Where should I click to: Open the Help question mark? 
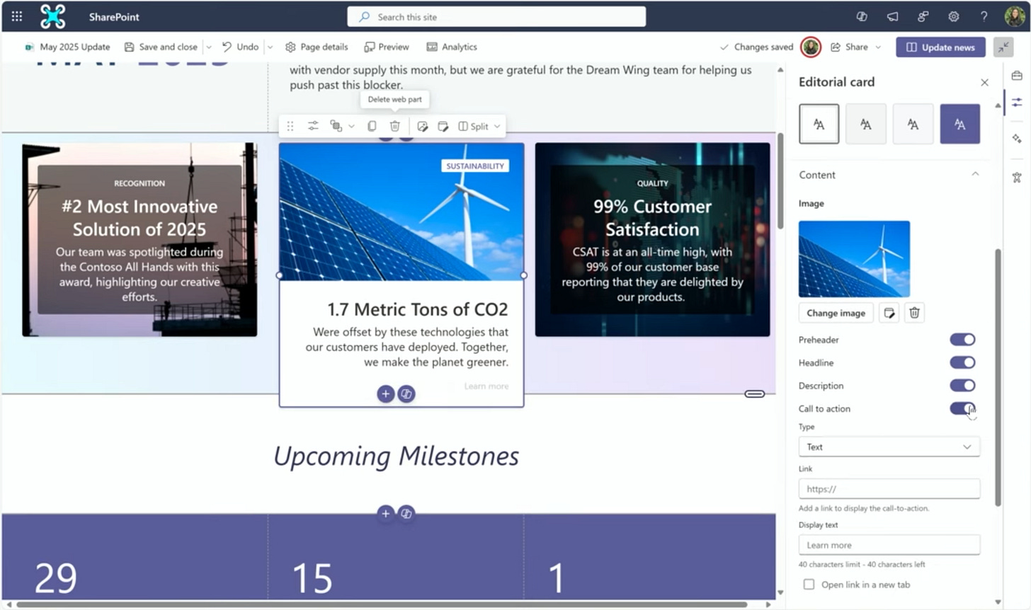984,16
